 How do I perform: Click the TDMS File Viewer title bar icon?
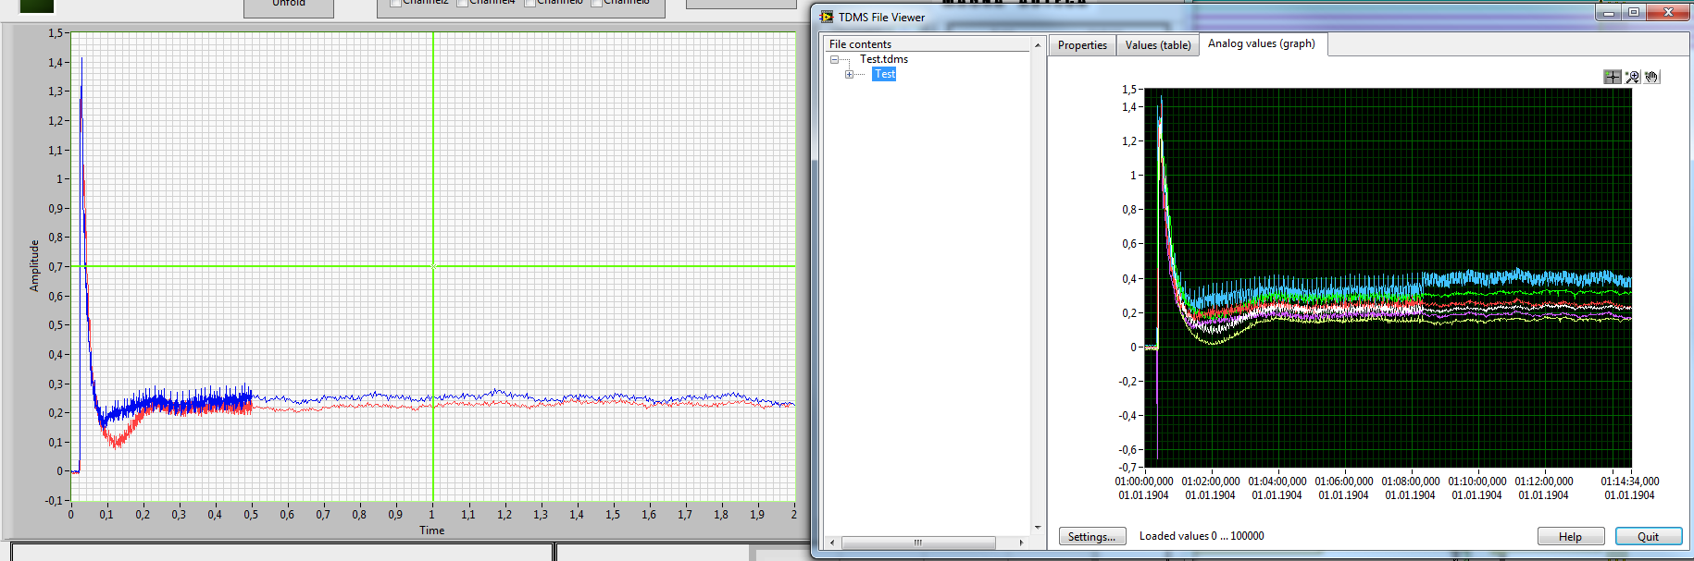(x=827, y=17)
